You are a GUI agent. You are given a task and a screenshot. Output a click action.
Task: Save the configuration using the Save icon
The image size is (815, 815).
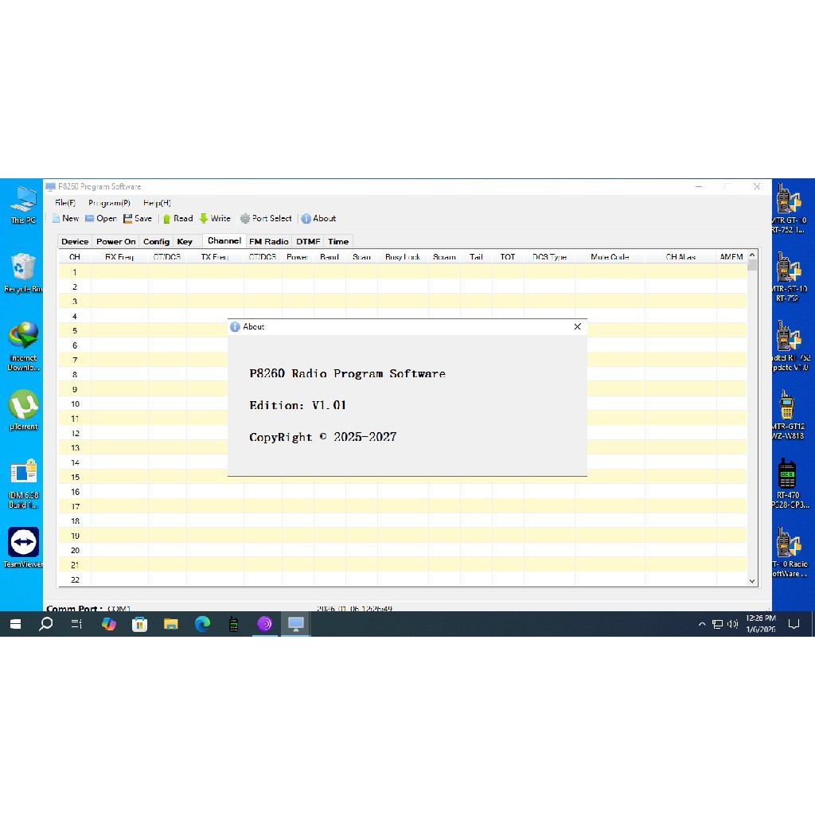137,218
